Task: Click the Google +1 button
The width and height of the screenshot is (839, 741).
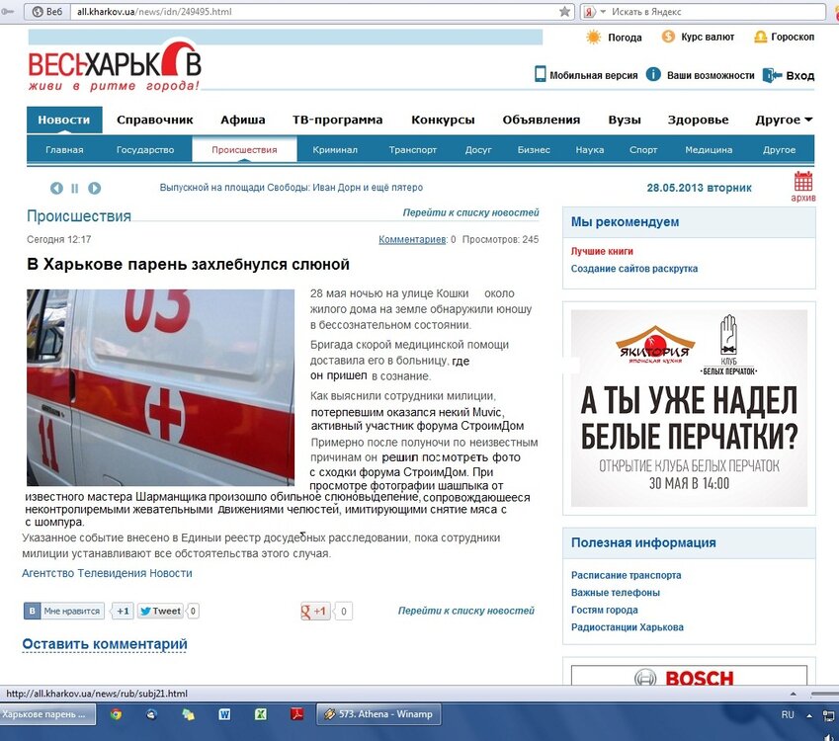Action: (x=315, y=611)
